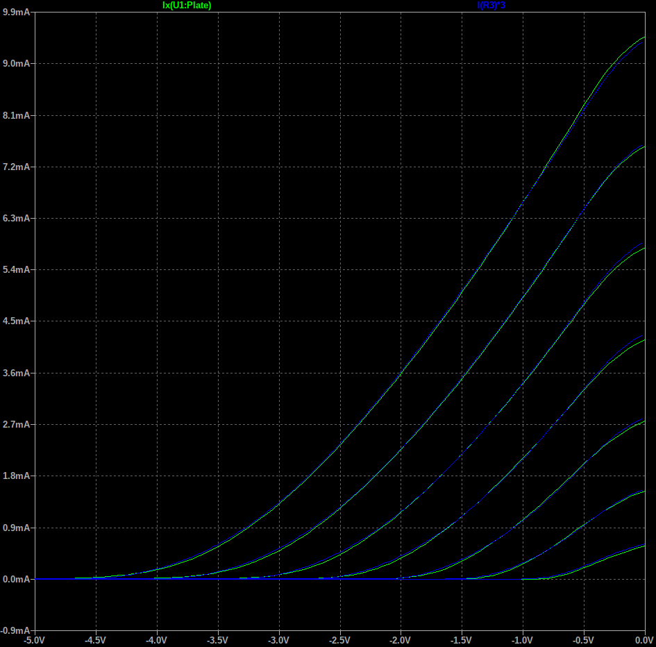Select the green Ix(U1:Plate) trace label
This screenshot has width=656, height=647.
[187, 6]
